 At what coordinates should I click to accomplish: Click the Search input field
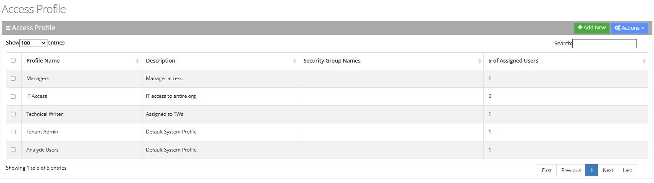click(604, 44)
